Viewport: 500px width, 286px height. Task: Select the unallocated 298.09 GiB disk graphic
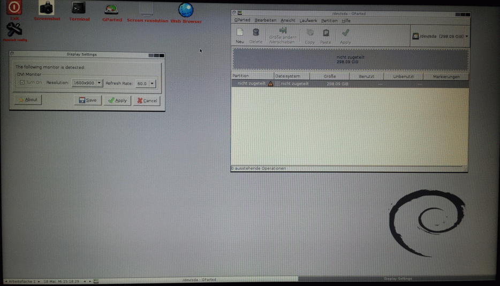[x=351, y=59]
